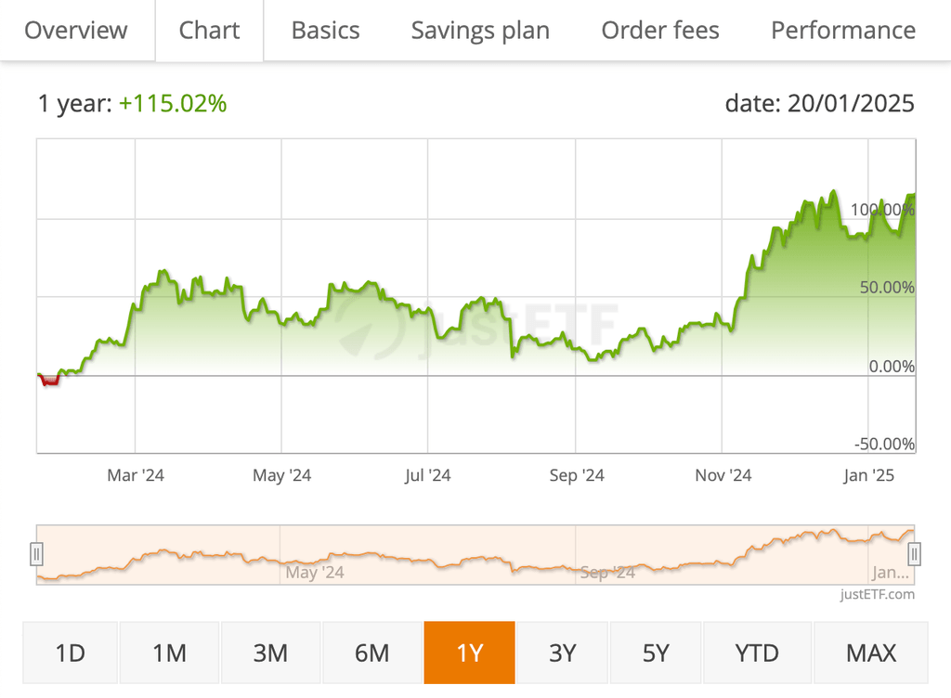Viewport: 951px width, 698px height.
Task: Click the right range navigator handle
Action: click(x=915, y=554)
